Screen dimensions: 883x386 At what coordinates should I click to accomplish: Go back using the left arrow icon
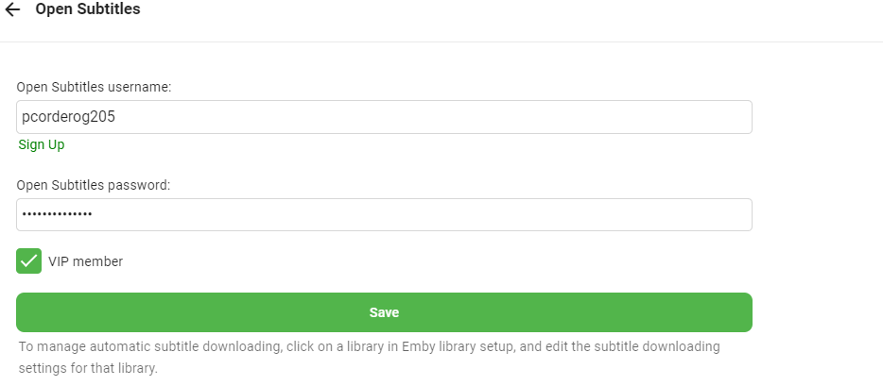pos(12,10)
